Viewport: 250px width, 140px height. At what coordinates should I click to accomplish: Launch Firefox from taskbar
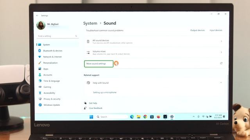[x=158, y=117]
